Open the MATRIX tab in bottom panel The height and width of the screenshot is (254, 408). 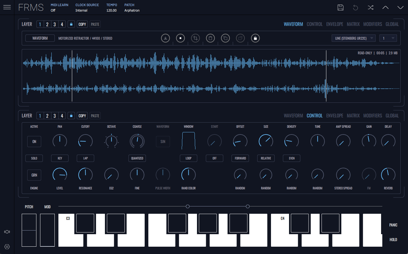pos(353,116)
